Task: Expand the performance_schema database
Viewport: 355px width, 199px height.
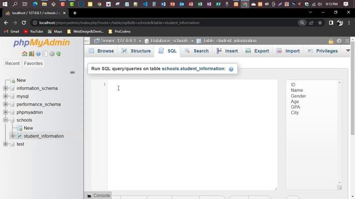Action: [x=6, y=104]
